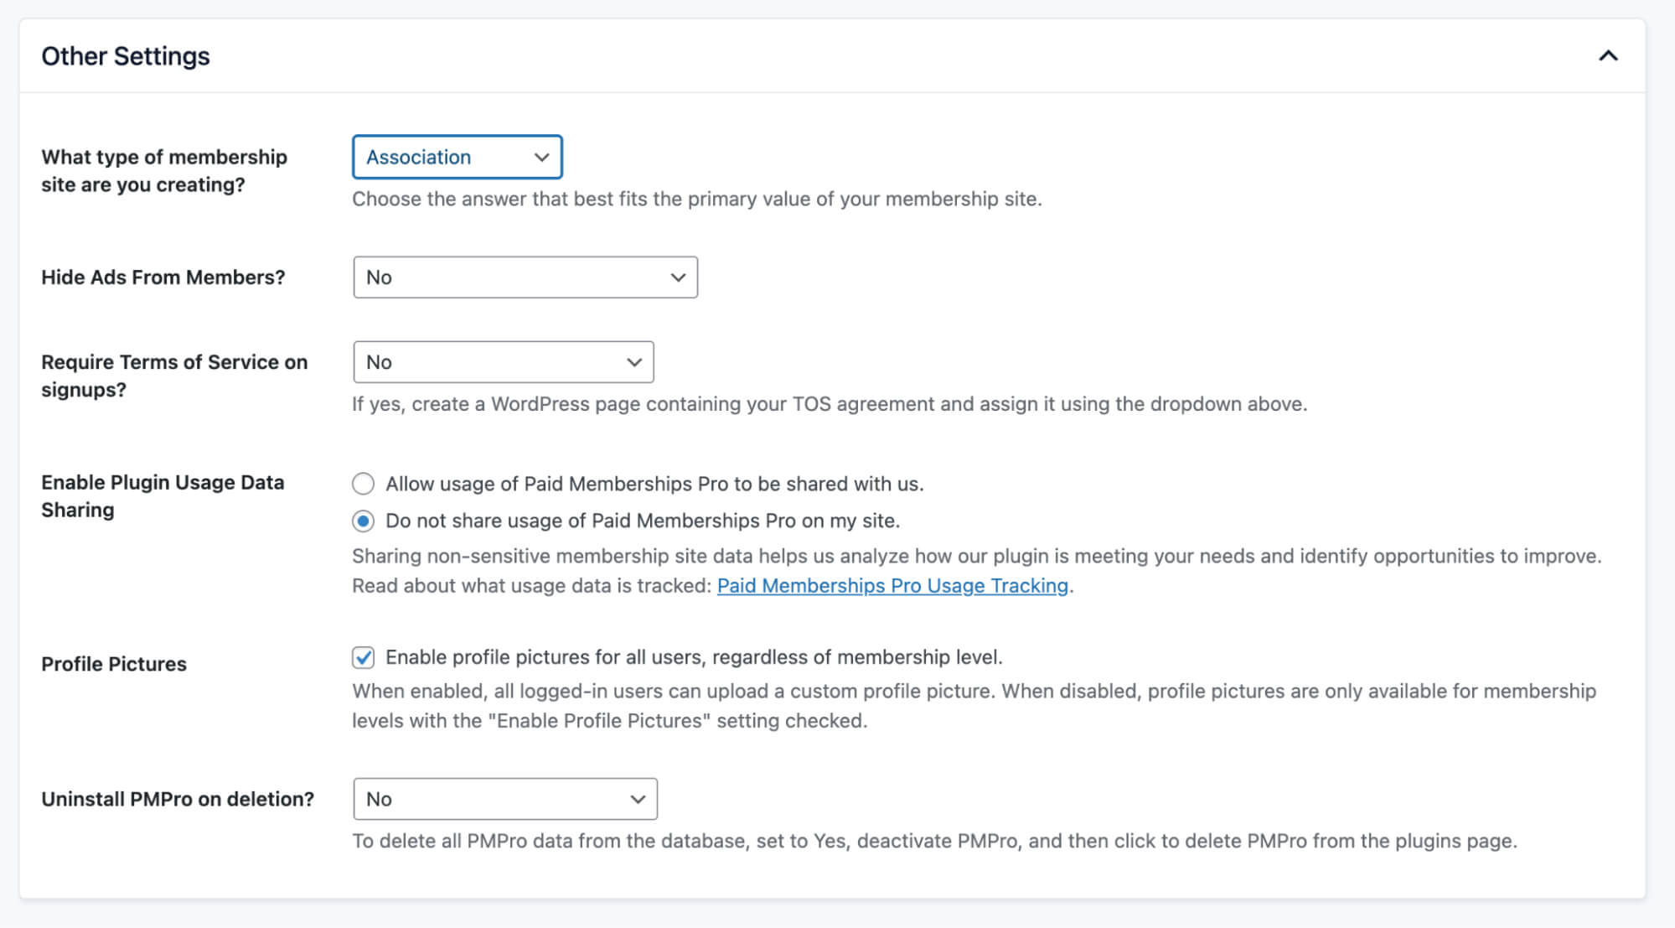This screenshot has width=1675, height=928.
Task: Click the Require Terms of Service helper text
Action: pyautogui.click(x=828, y=403)
